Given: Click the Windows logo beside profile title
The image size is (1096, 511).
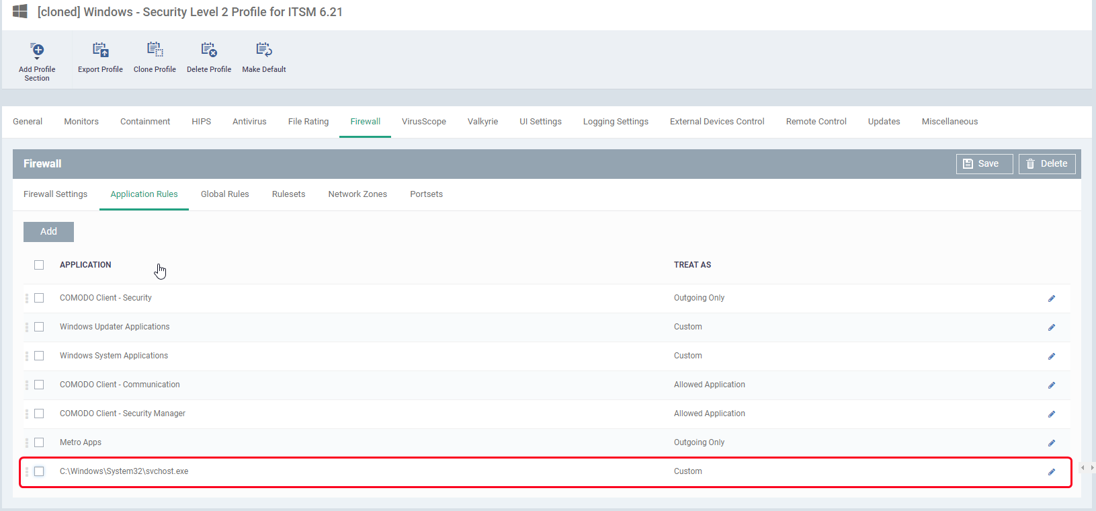Looking at the screenshot, I should [x=20, y=11].
